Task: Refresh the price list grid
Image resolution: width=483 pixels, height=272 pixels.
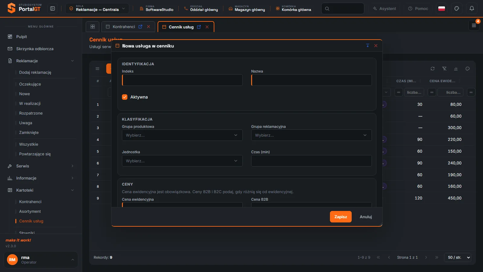Action: coord(433,69)
